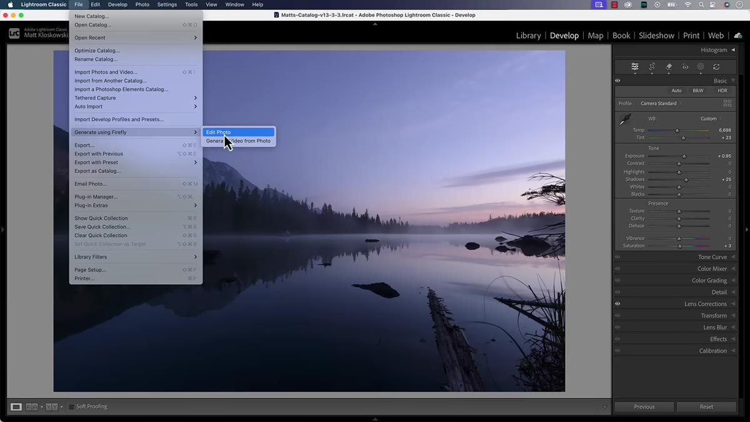750x422 pixels.
Task: Select the Edit sliders tool icon
Action: click(x=635, y=67)
